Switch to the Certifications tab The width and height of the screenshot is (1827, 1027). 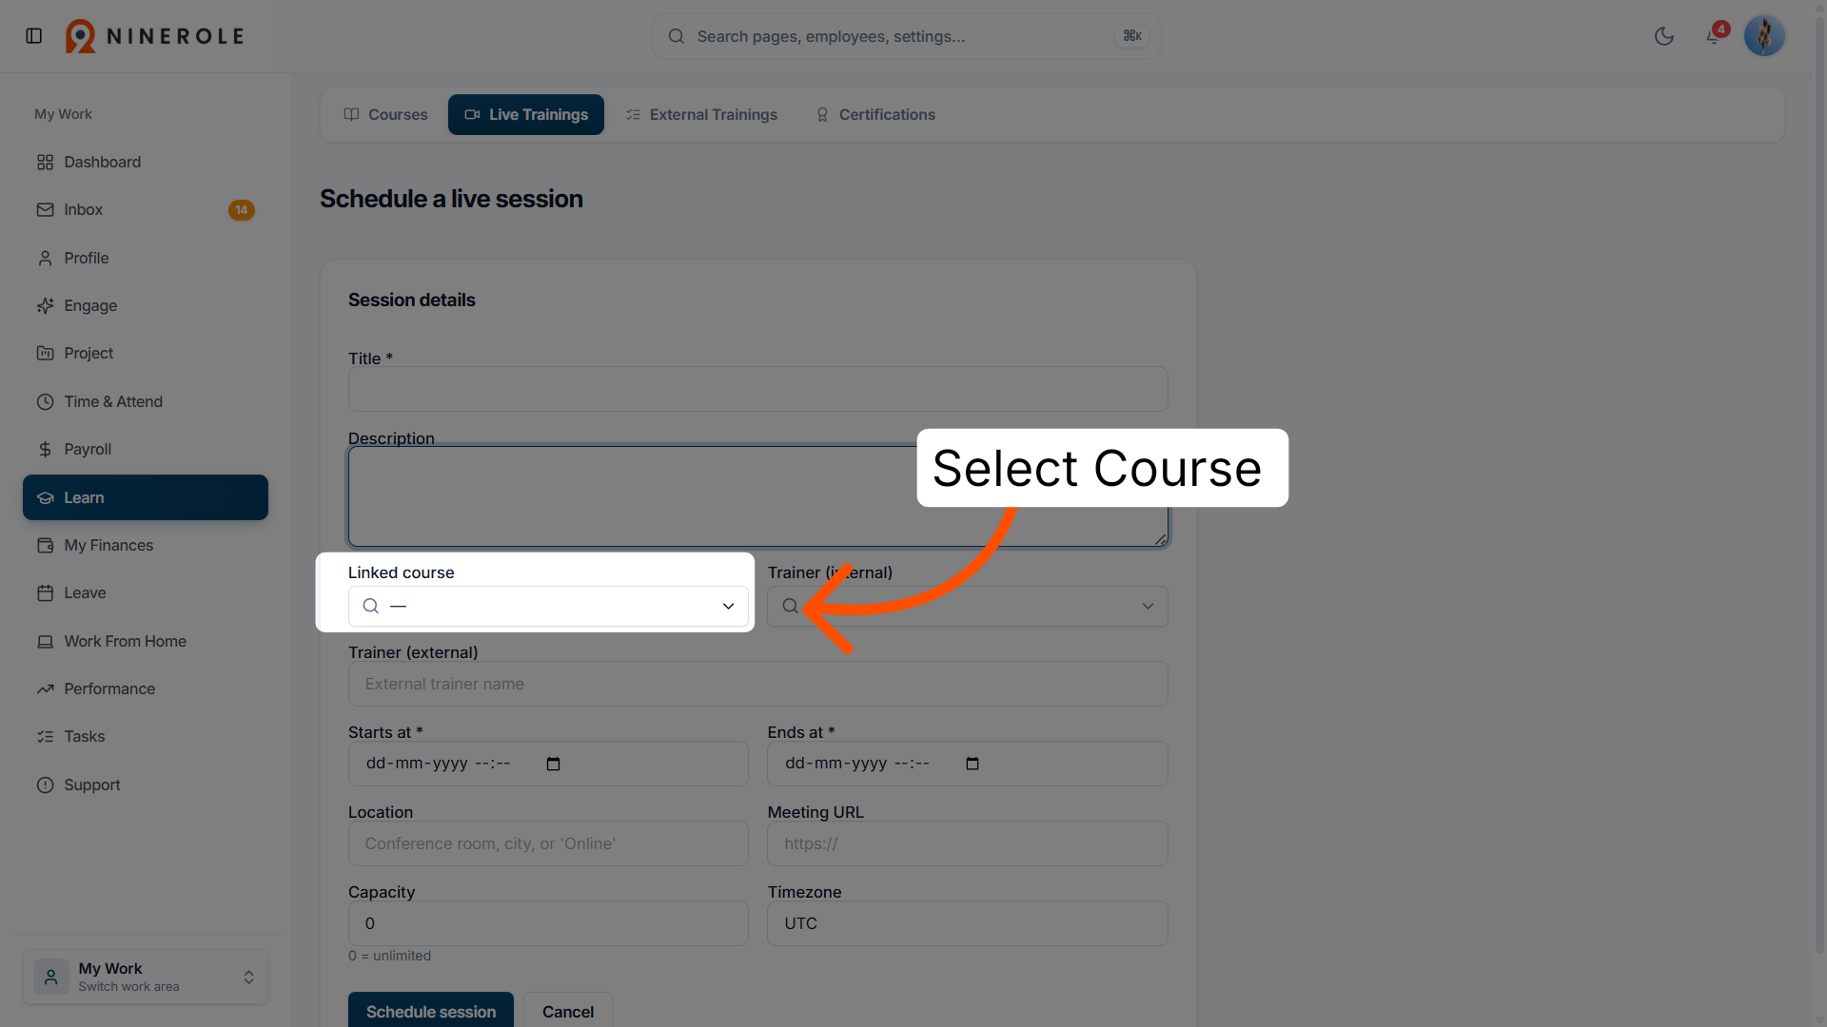[x=875, y=114]
